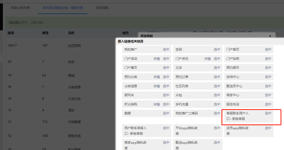Click 快店 row name
This screenshot has width=284, height=150.
pos(71,62)
